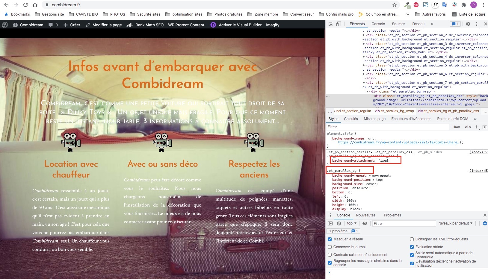The height and width of the screenshot is (279, 488).
Task: Open the Liste de lecture panel
Action: tap(469, 14)
